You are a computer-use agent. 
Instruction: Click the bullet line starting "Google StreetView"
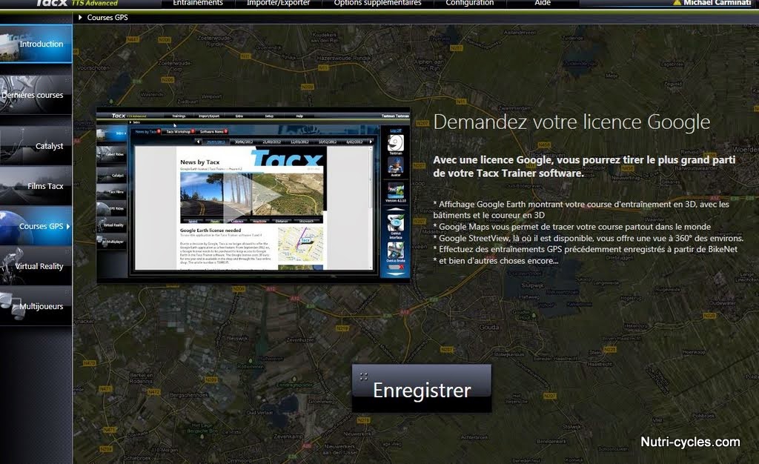(x=589, y=238)
